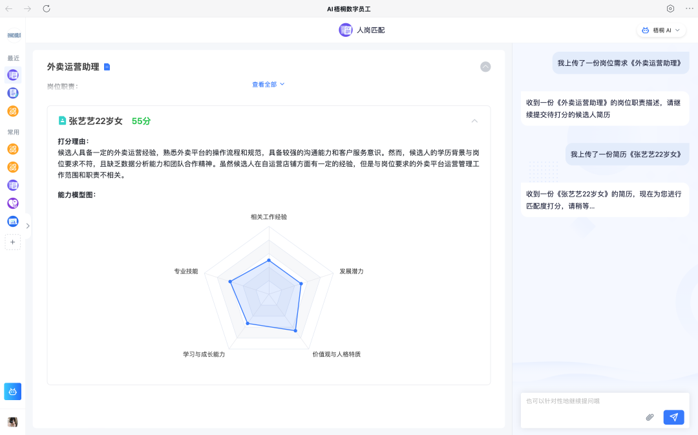Click the browser back arrow
This screenshot has width=698, height=435.
point(9,8)
